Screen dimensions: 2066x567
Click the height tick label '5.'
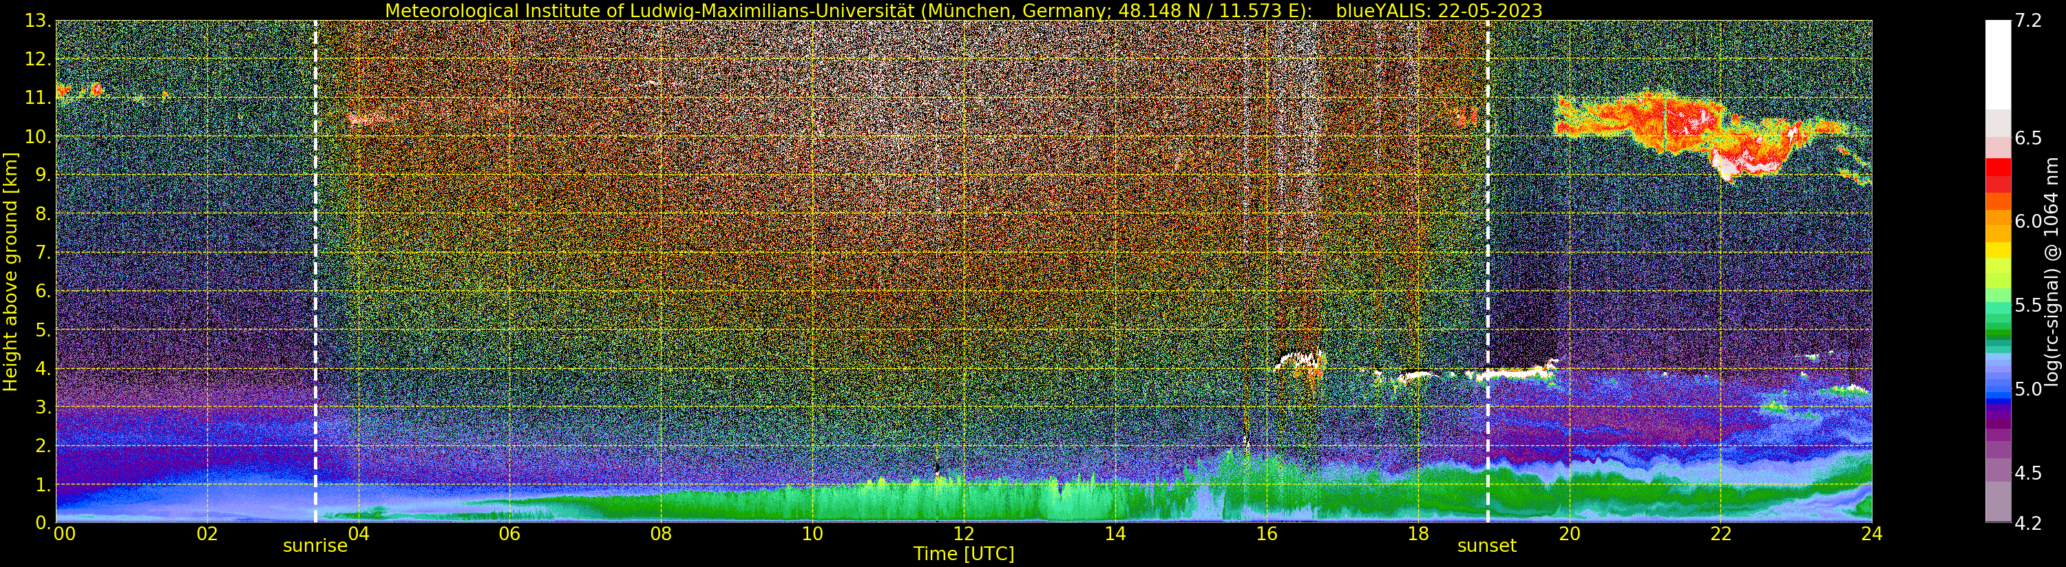point(43,330)
